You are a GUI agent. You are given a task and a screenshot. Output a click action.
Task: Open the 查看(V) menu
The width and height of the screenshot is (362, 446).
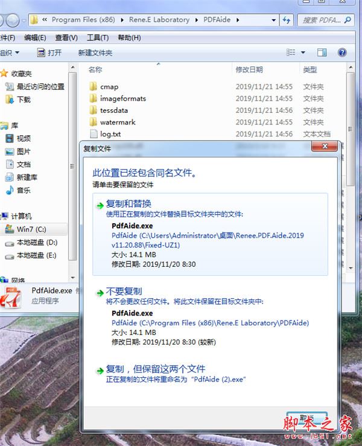[x=66, y=37]
